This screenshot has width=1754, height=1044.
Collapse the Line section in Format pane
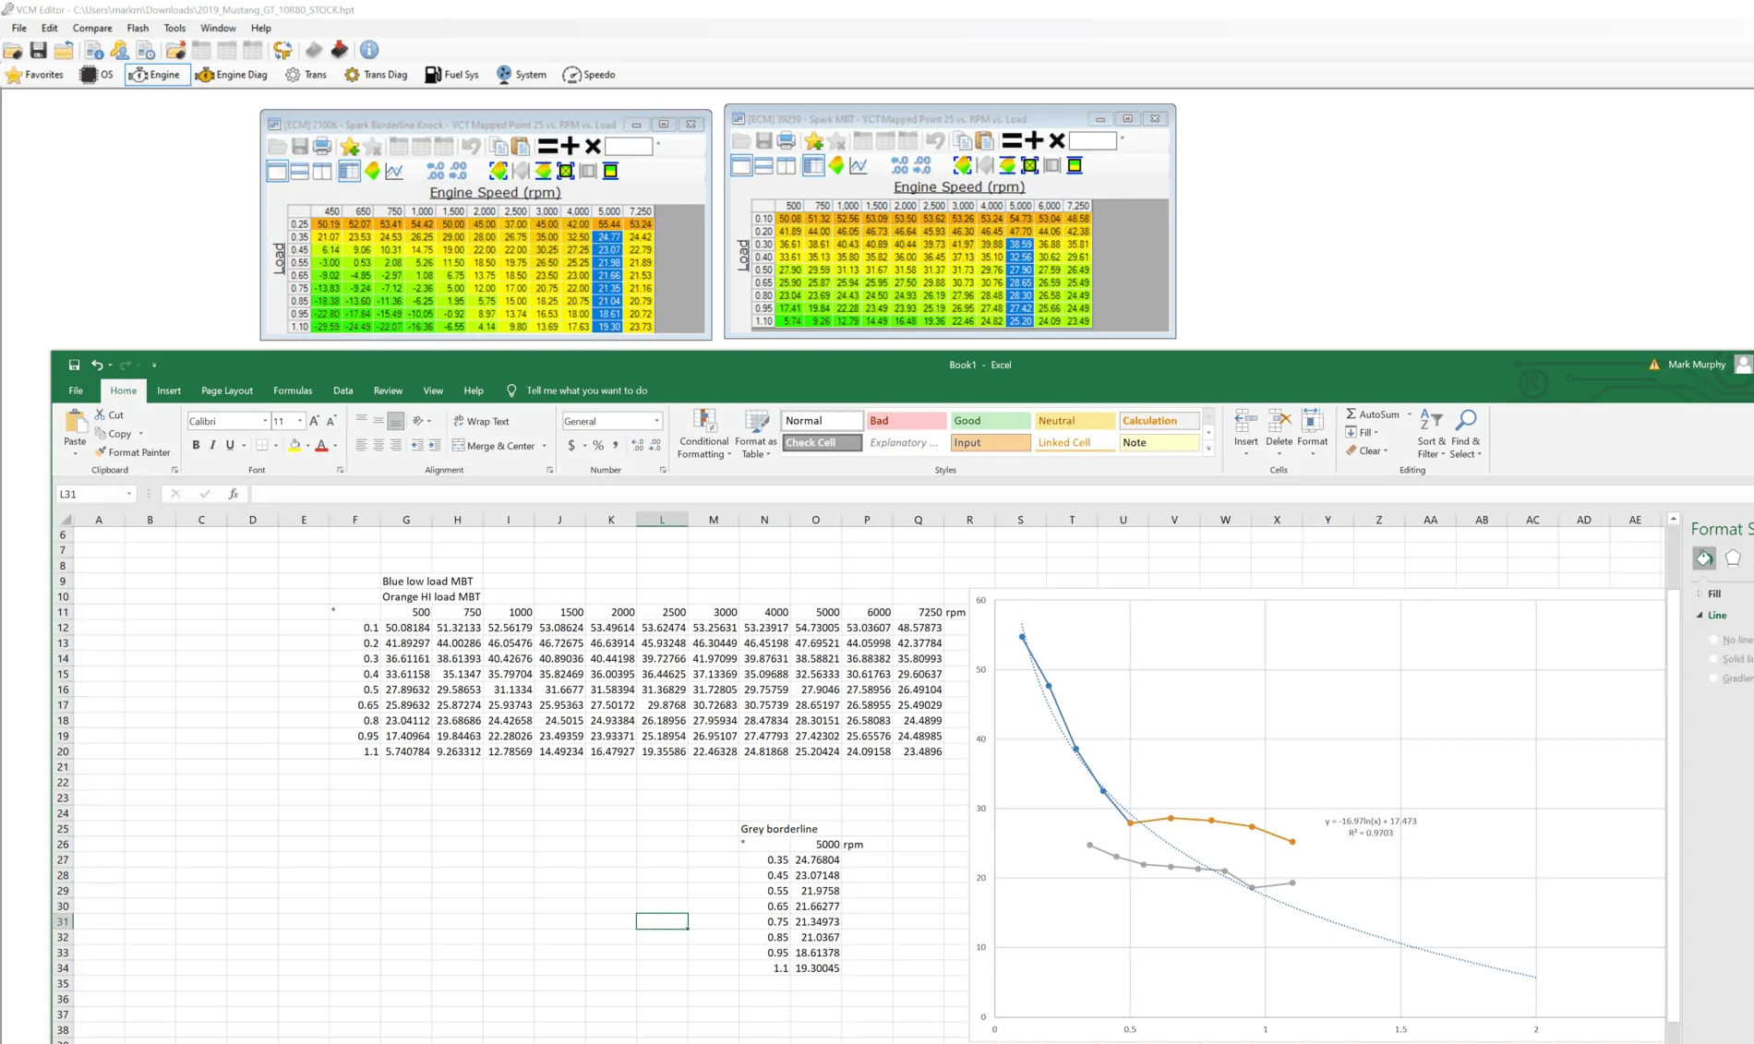pos(1700,615)
